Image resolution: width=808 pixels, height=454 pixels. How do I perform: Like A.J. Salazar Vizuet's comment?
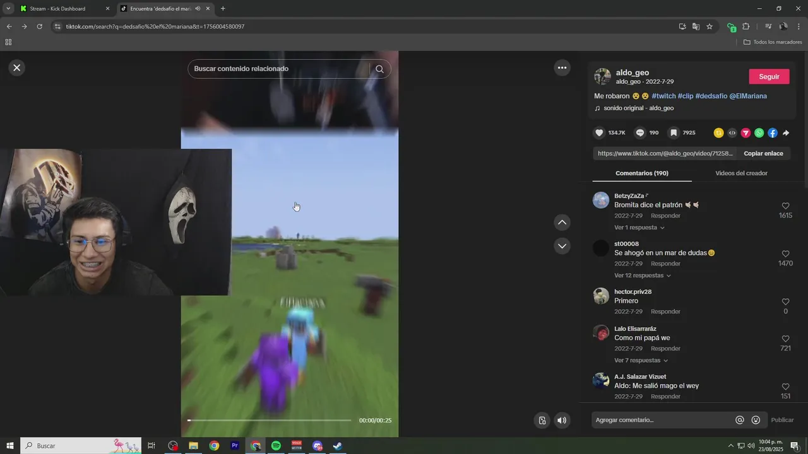click(785, 387)
